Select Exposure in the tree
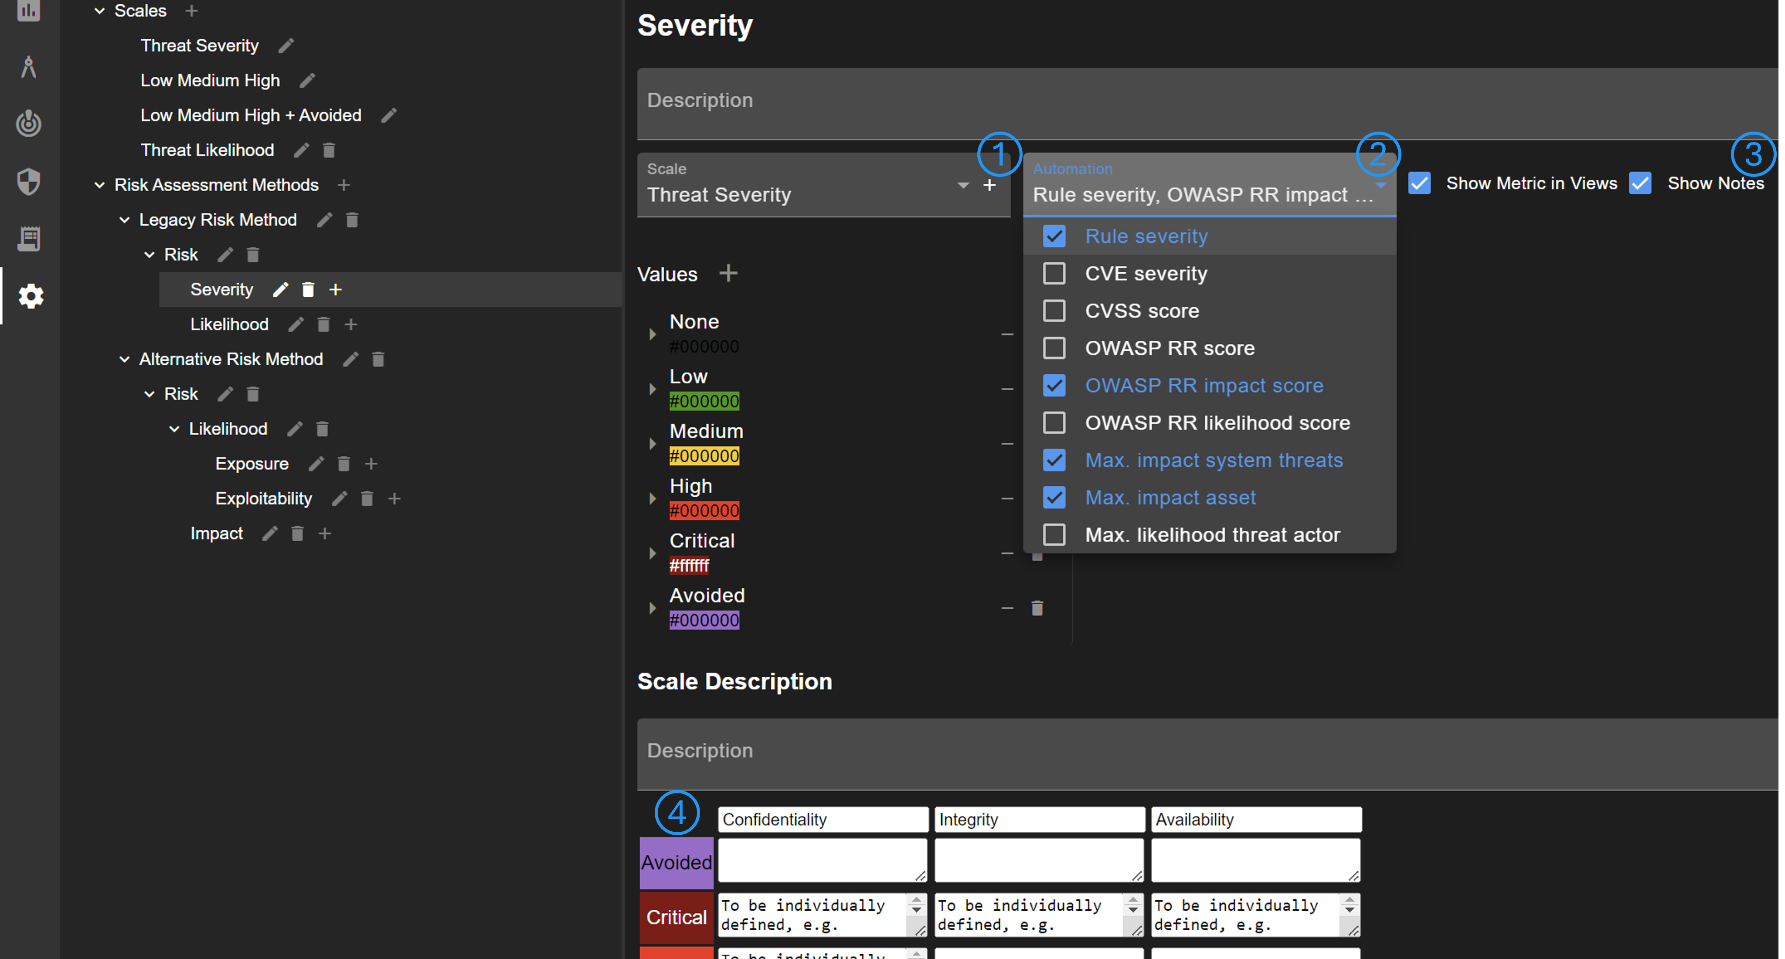1785x959 pixels. pos(252,464)
